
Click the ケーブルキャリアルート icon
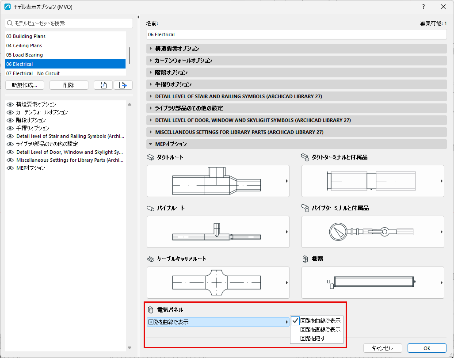tap(151, 259)
